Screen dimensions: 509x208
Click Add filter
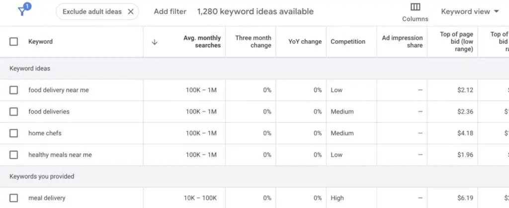click(x=170, y=11)
